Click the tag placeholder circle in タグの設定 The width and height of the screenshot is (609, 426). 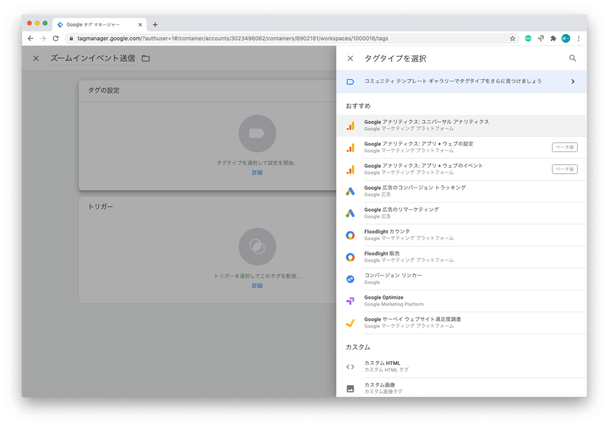(x=257, y=134)
